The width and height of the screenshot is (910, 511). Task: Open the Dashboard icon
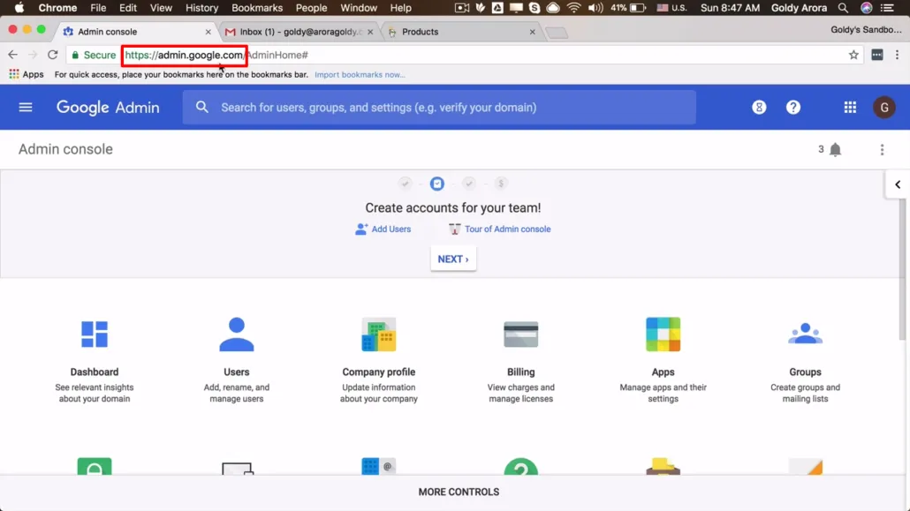[95, 334]
